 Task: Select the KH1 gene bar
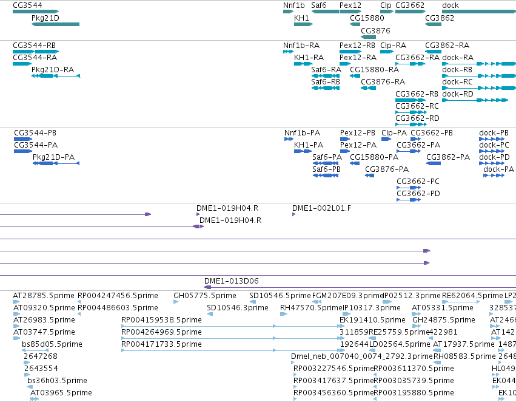tap(303, 24)
